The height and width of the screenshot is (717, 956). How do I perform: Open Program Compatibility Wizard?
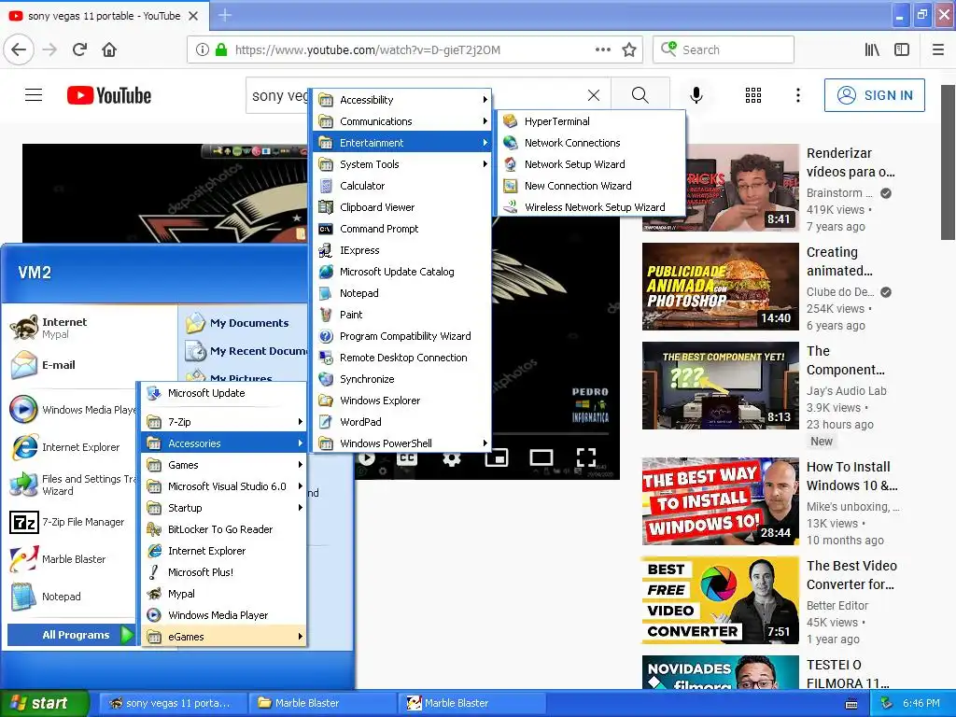tap(402, 336)
